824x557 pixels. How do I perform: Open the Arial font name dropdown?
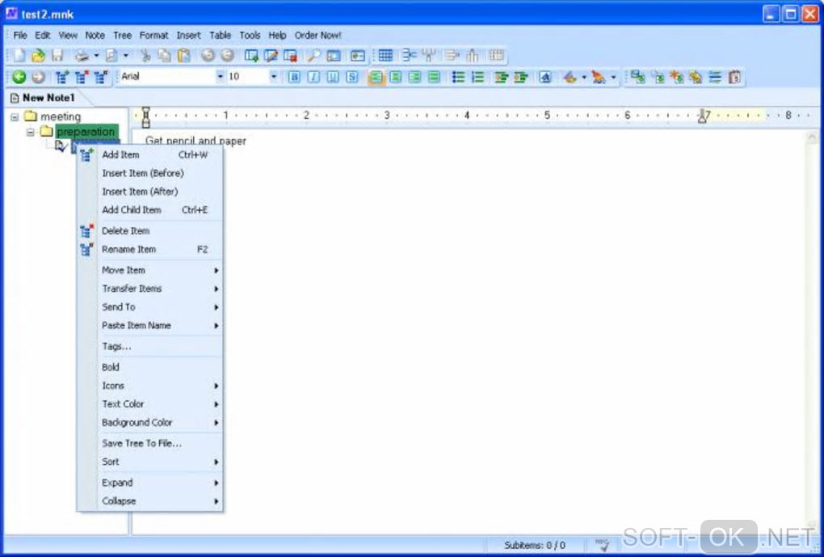click(x=220, y=77)
